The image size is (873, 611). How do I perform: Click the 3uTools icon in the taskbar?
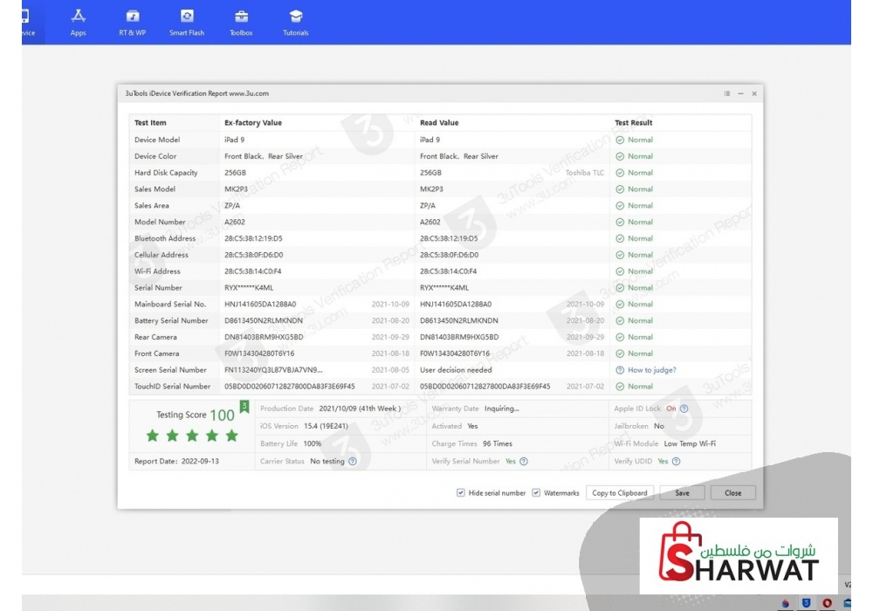point(805,603)
